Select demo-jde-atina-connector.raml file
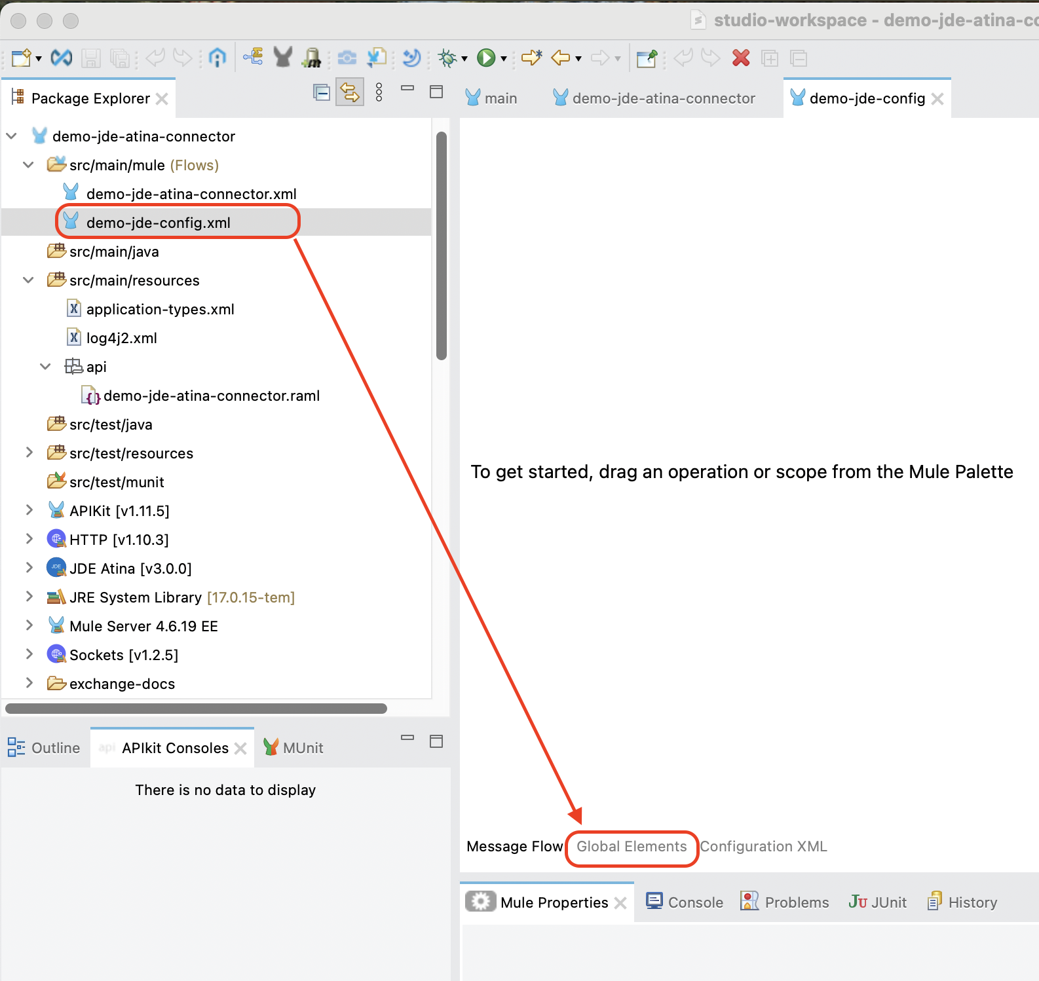Viewport: 1039px width, 981px height. coord(211,396)
